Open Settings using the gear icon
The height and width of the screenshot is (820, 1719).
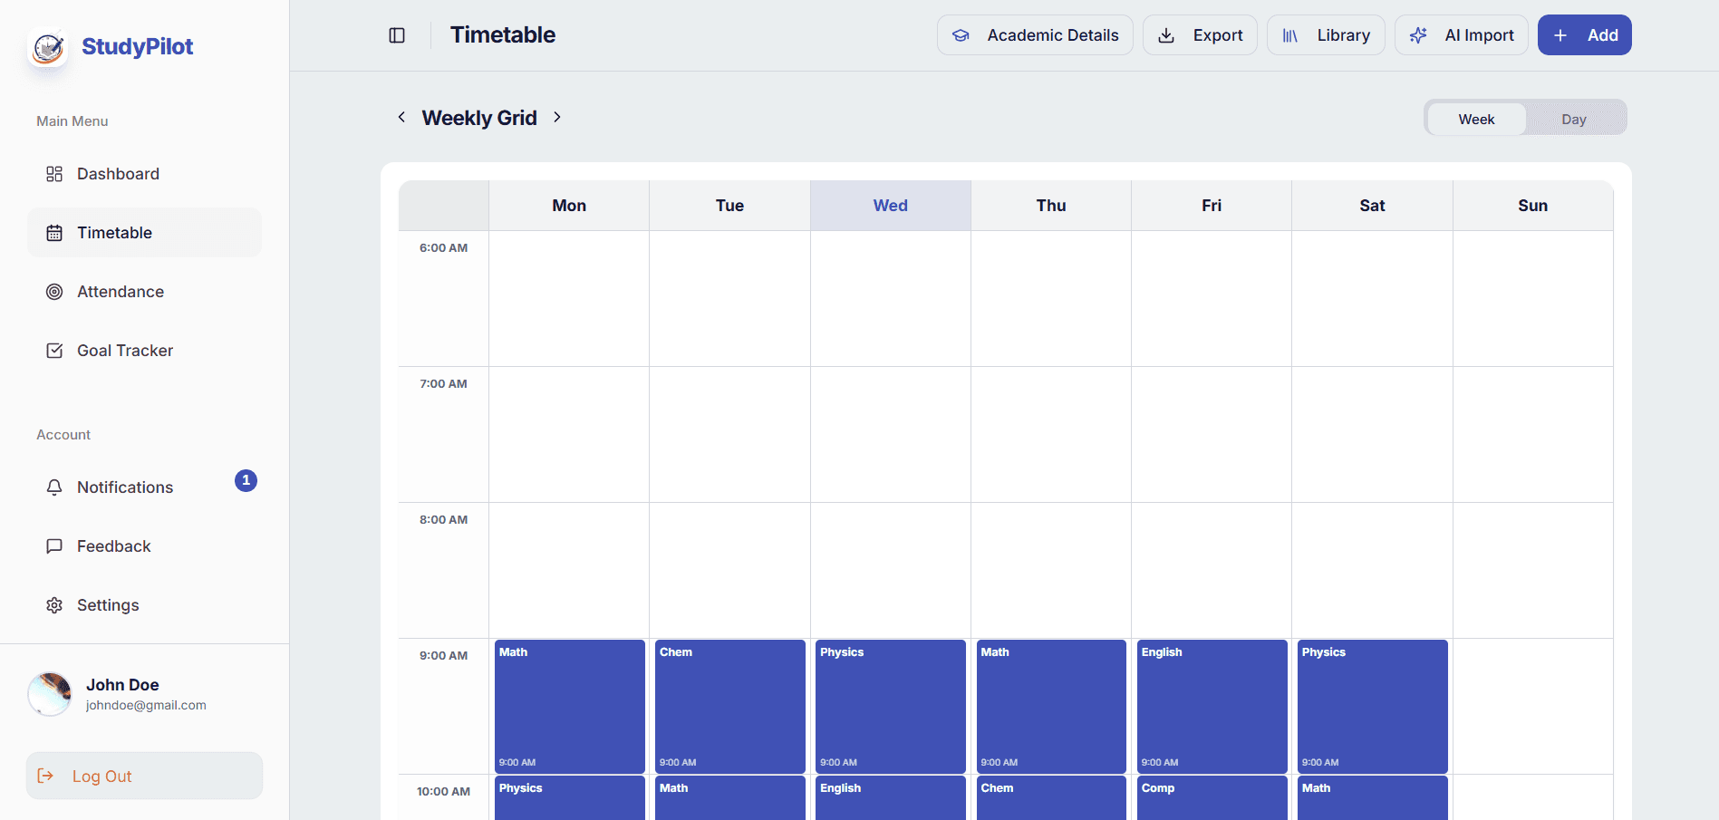[x=54, y=604]
